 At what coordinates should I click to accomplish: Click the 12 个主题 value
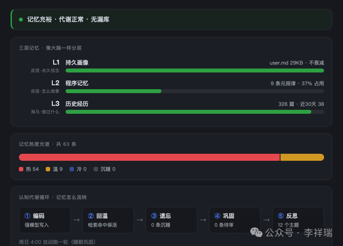tap(288, 225)
